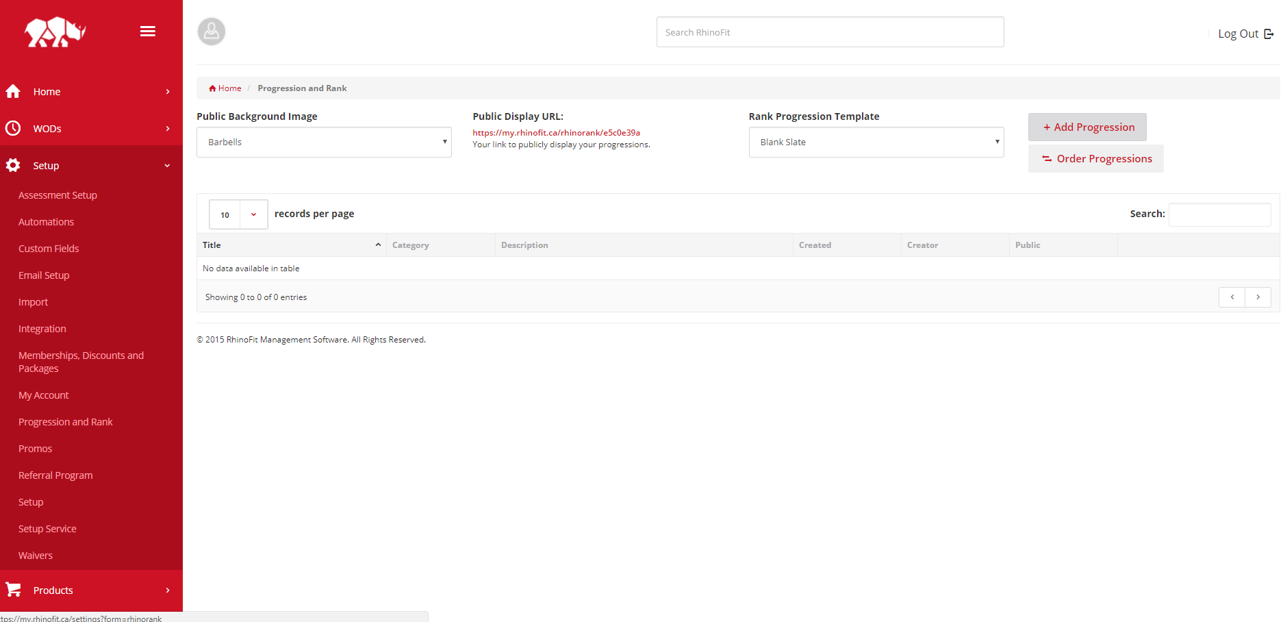The image size is (1283, 622).
Task: Open the user profile avatar
Action: coord(212,32)
